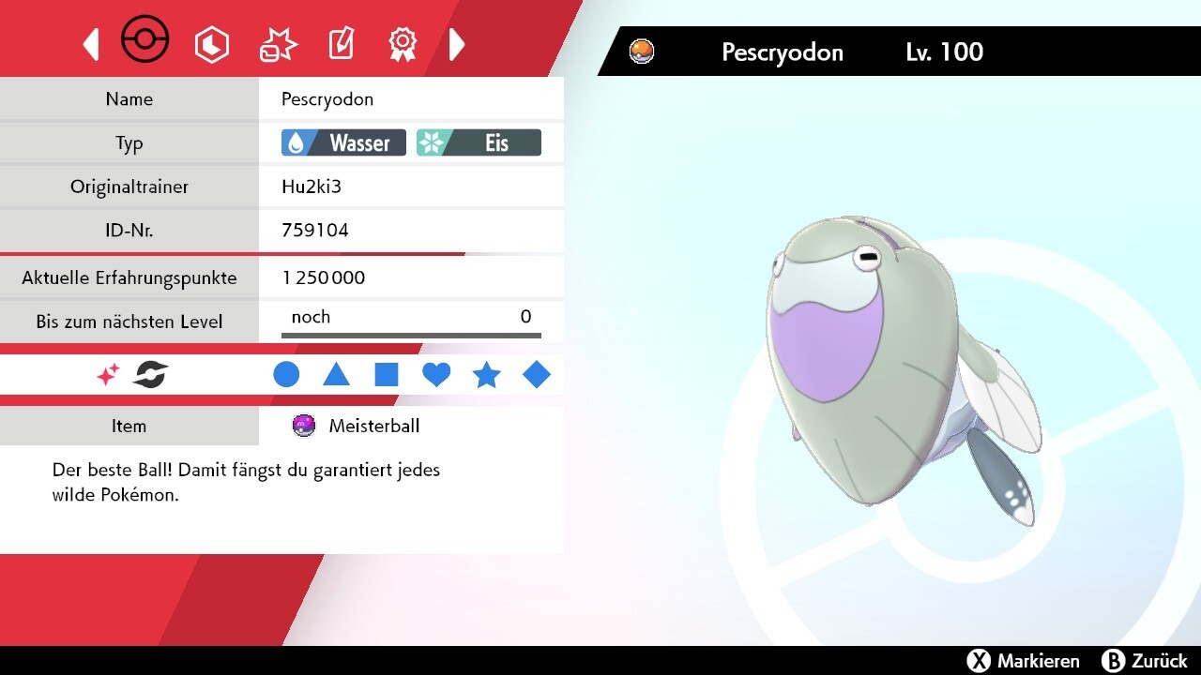Screen dimensions: 1201x675
Task: Select the Poké Ball summary tab
Action: (145, 41)
